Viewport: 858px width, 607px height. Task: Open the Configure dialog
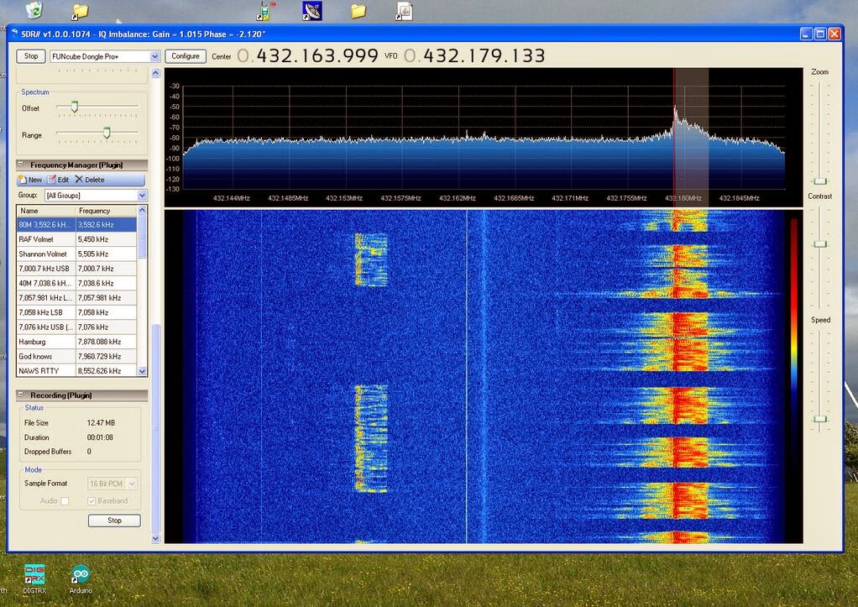point(186,55)
